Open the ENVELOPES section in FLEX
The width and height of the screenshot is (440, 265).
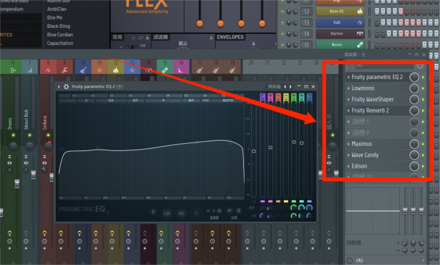(x=230, y=37)
